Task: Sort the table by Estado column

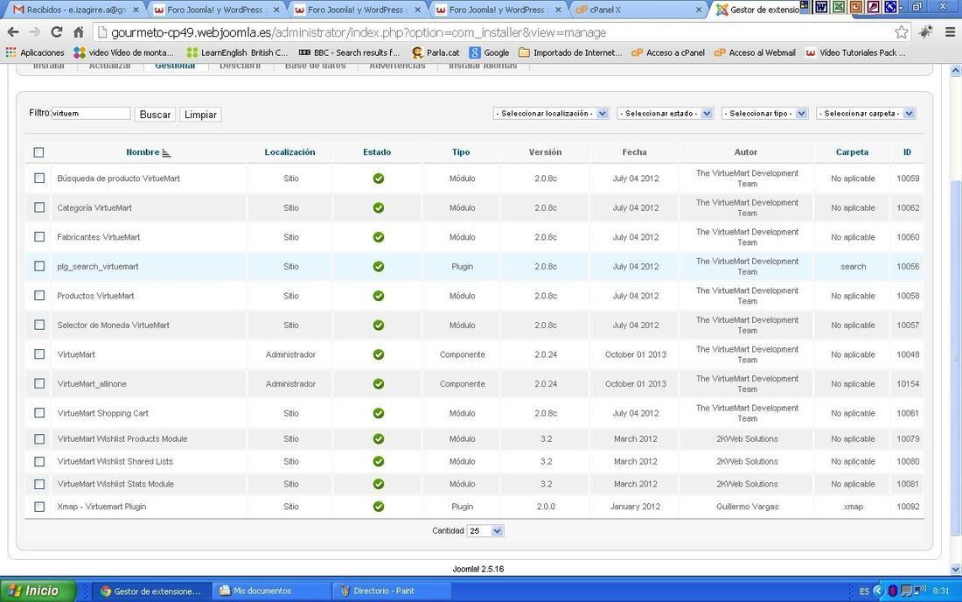Action: (377, 152)
